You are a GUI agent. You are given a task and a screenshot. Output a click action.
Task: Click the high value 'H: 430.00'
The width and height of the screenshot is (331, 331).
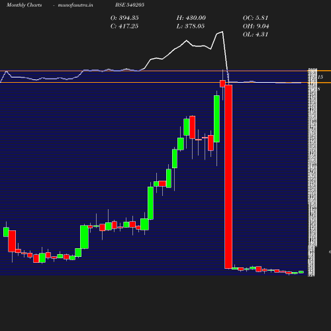tap(191, 18)
